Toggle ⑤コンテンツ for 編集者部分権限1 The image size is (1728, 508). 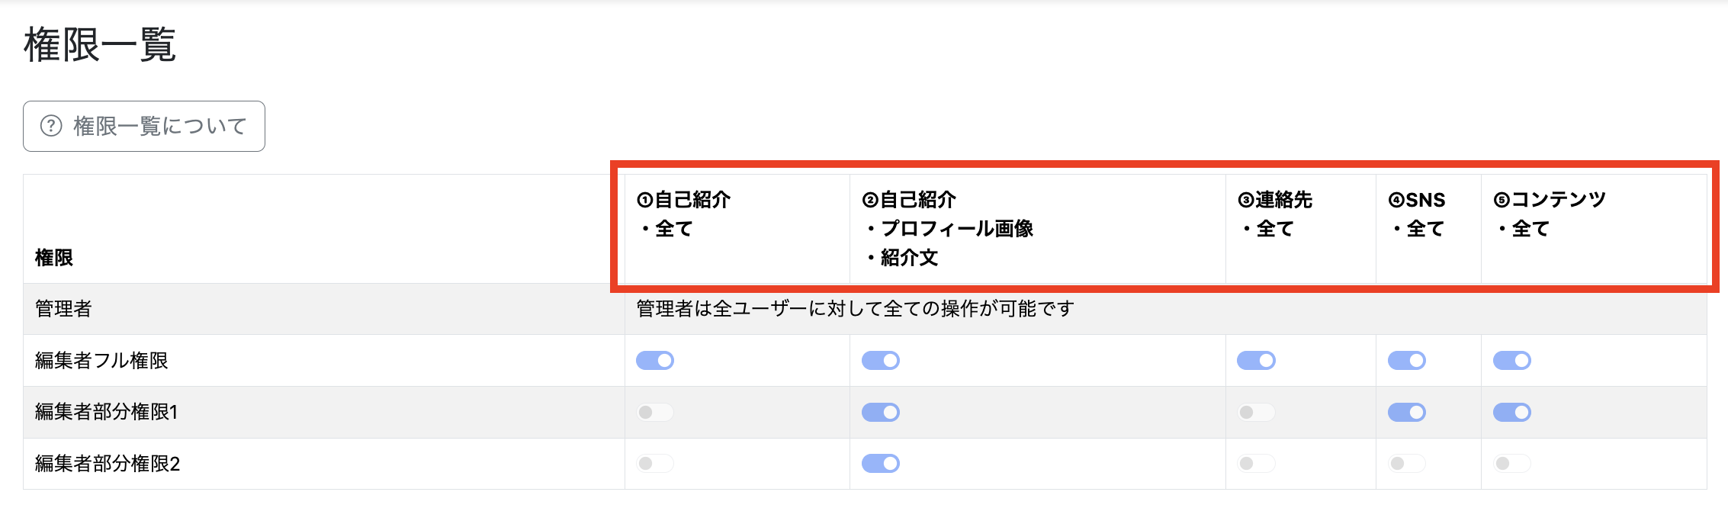pos(1512,413)
